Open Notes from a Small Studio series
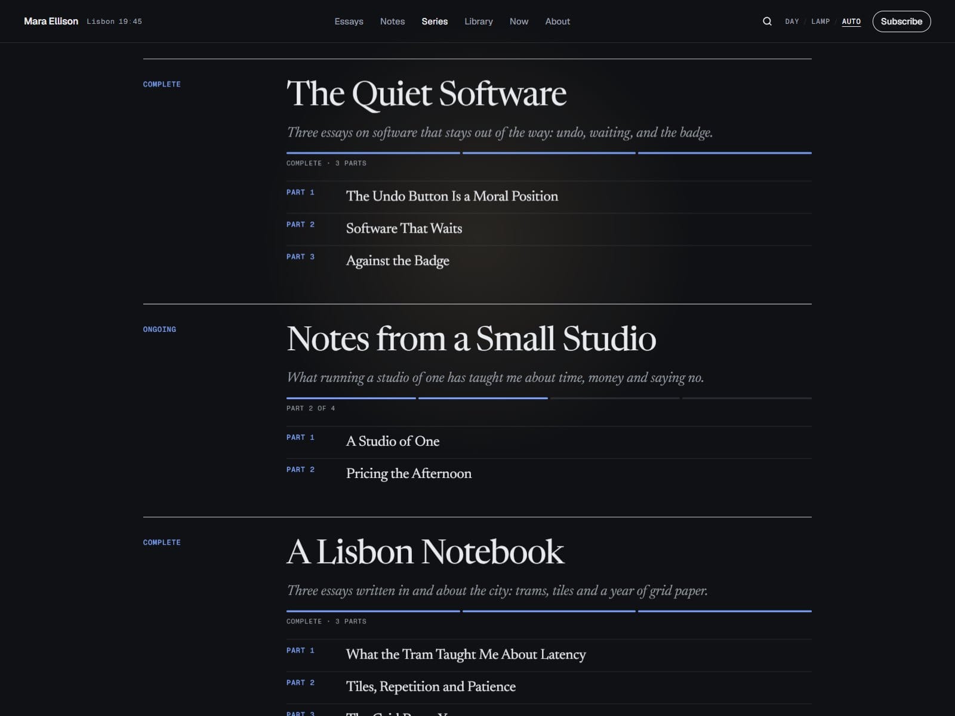Viewport: 955px width, 716px height. coord(471,339)
